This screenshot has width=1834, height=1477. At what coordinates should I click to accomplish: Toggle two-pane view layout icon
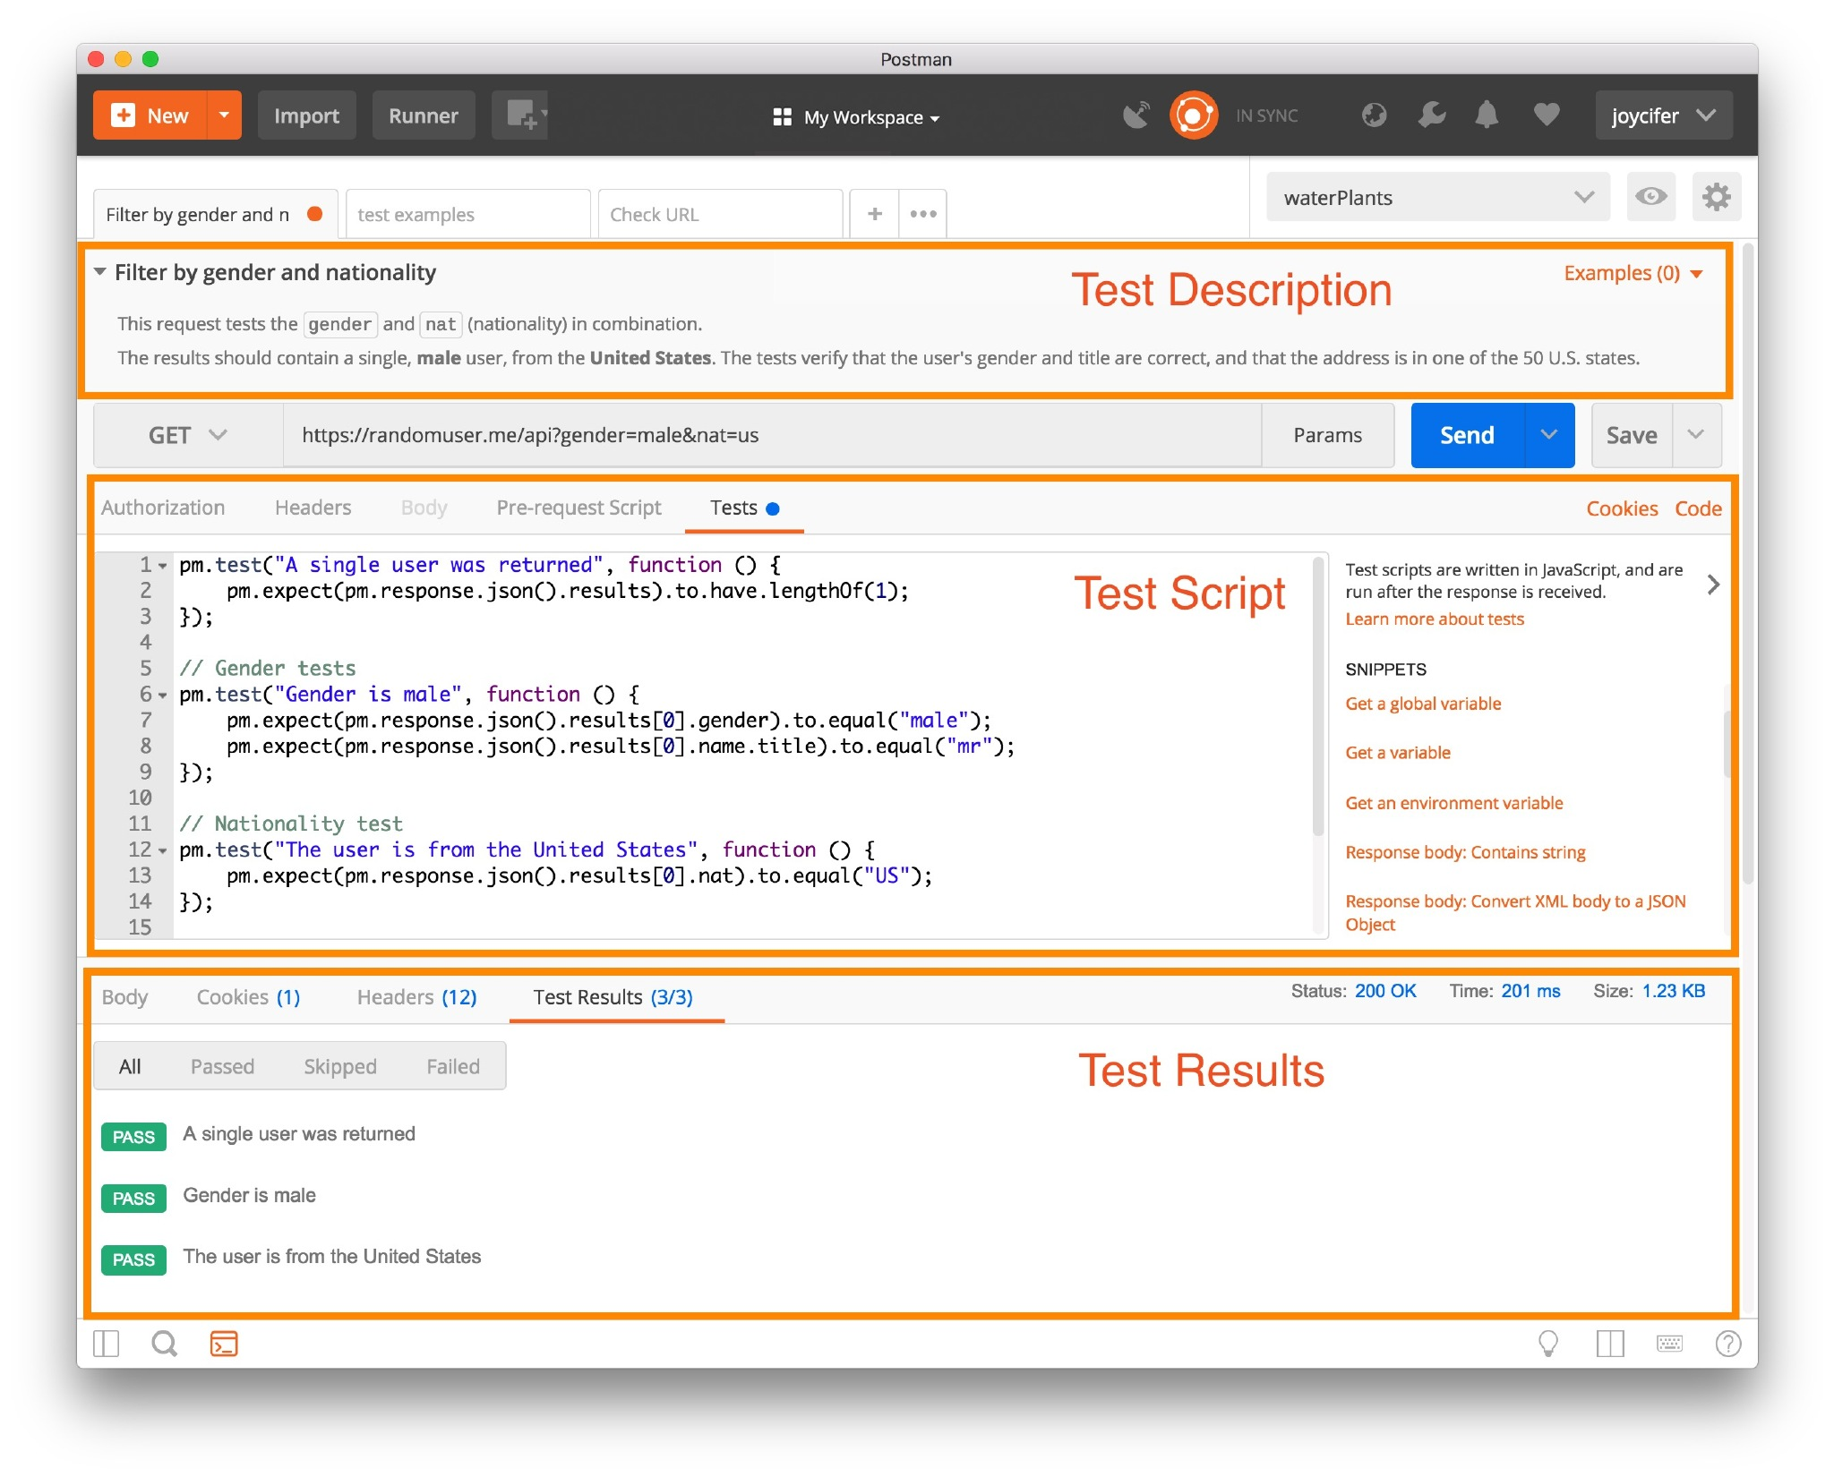tap(1609, 1344)
